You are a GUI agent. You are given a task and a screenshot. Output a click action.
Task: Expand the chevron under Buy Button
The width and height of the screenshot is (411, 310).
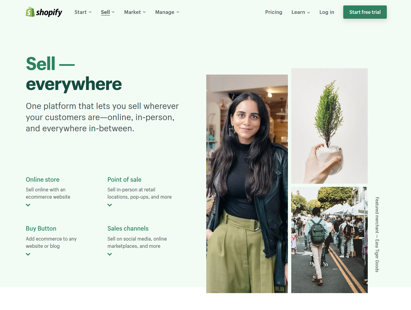coord(28,254)
